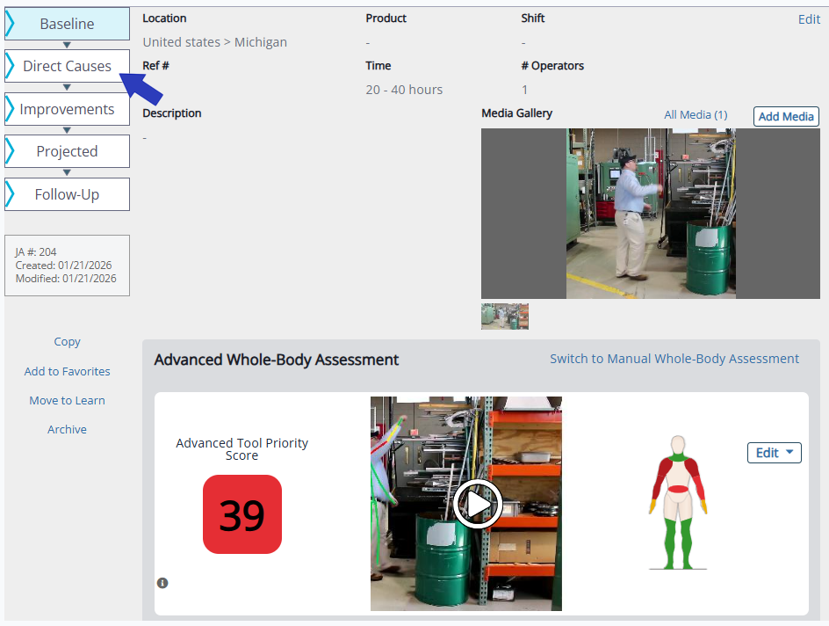Click the info icon below priority score
Viewport: 829px width, 626px height.
(162, 583)
